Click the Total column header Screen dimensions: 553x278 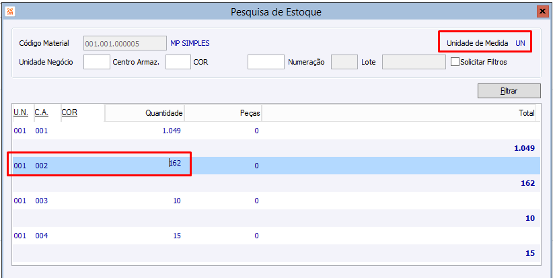coord(399,113)
